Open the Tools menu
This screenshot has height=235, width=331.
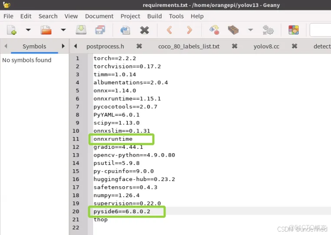click(x=176, y=16)
